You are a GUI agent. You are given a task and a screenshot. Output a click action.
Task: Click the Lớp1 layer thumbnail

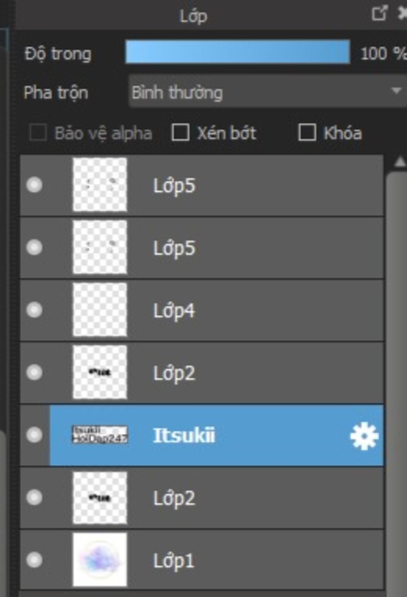[100, 560]
